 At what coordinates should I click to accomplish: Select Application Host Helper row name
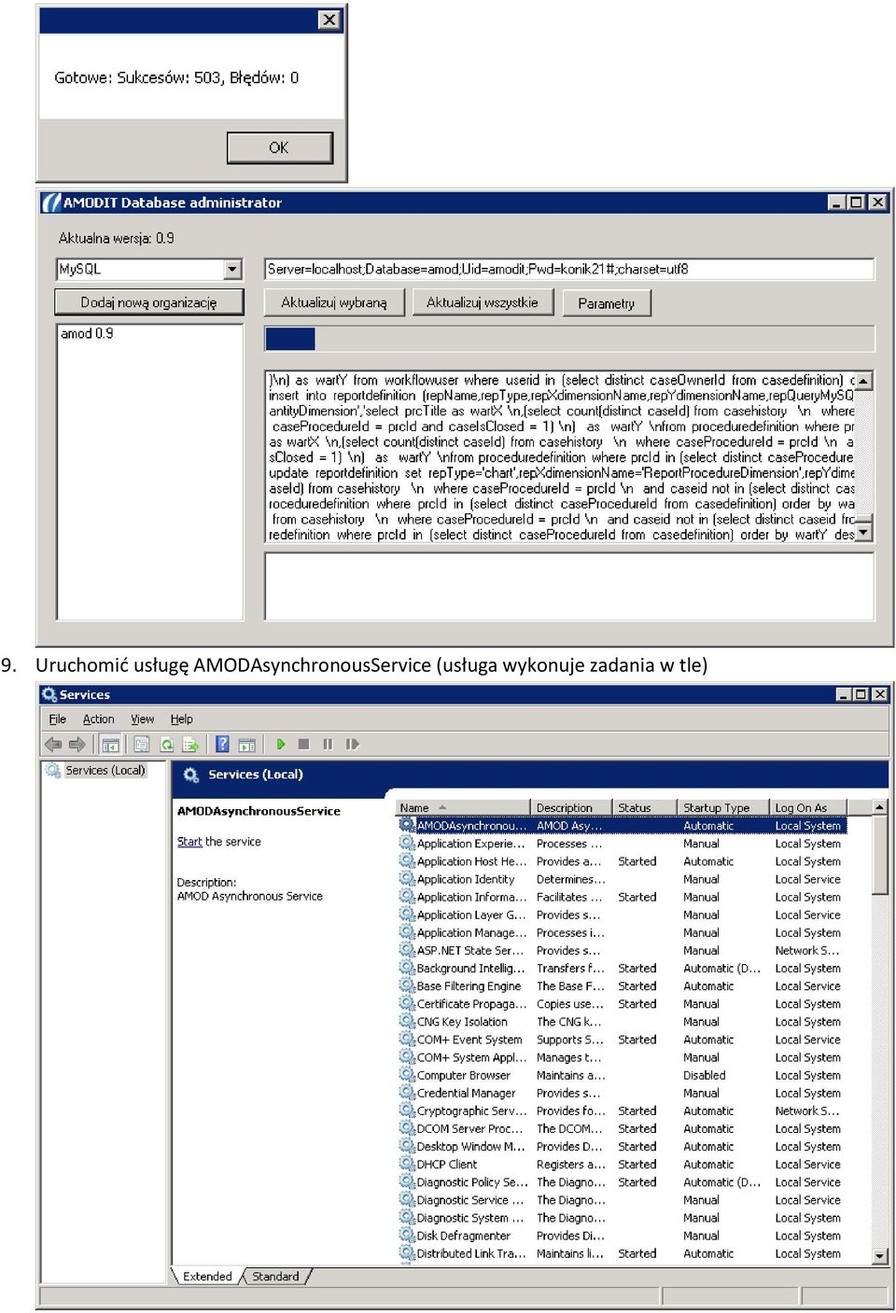(x=471, y=861)
